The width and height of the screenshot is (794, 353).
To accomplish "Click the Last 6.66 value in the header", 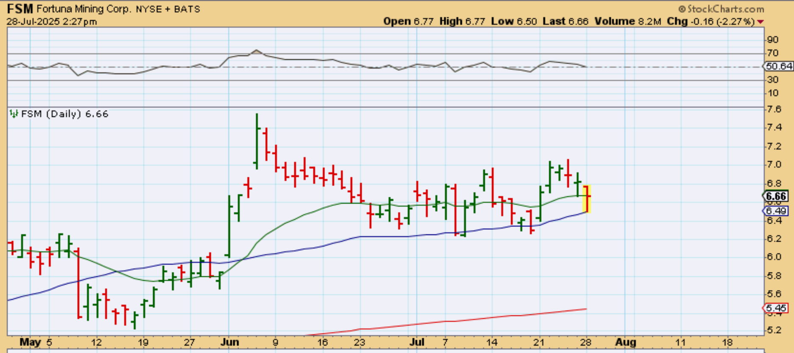I will [565, 21].
